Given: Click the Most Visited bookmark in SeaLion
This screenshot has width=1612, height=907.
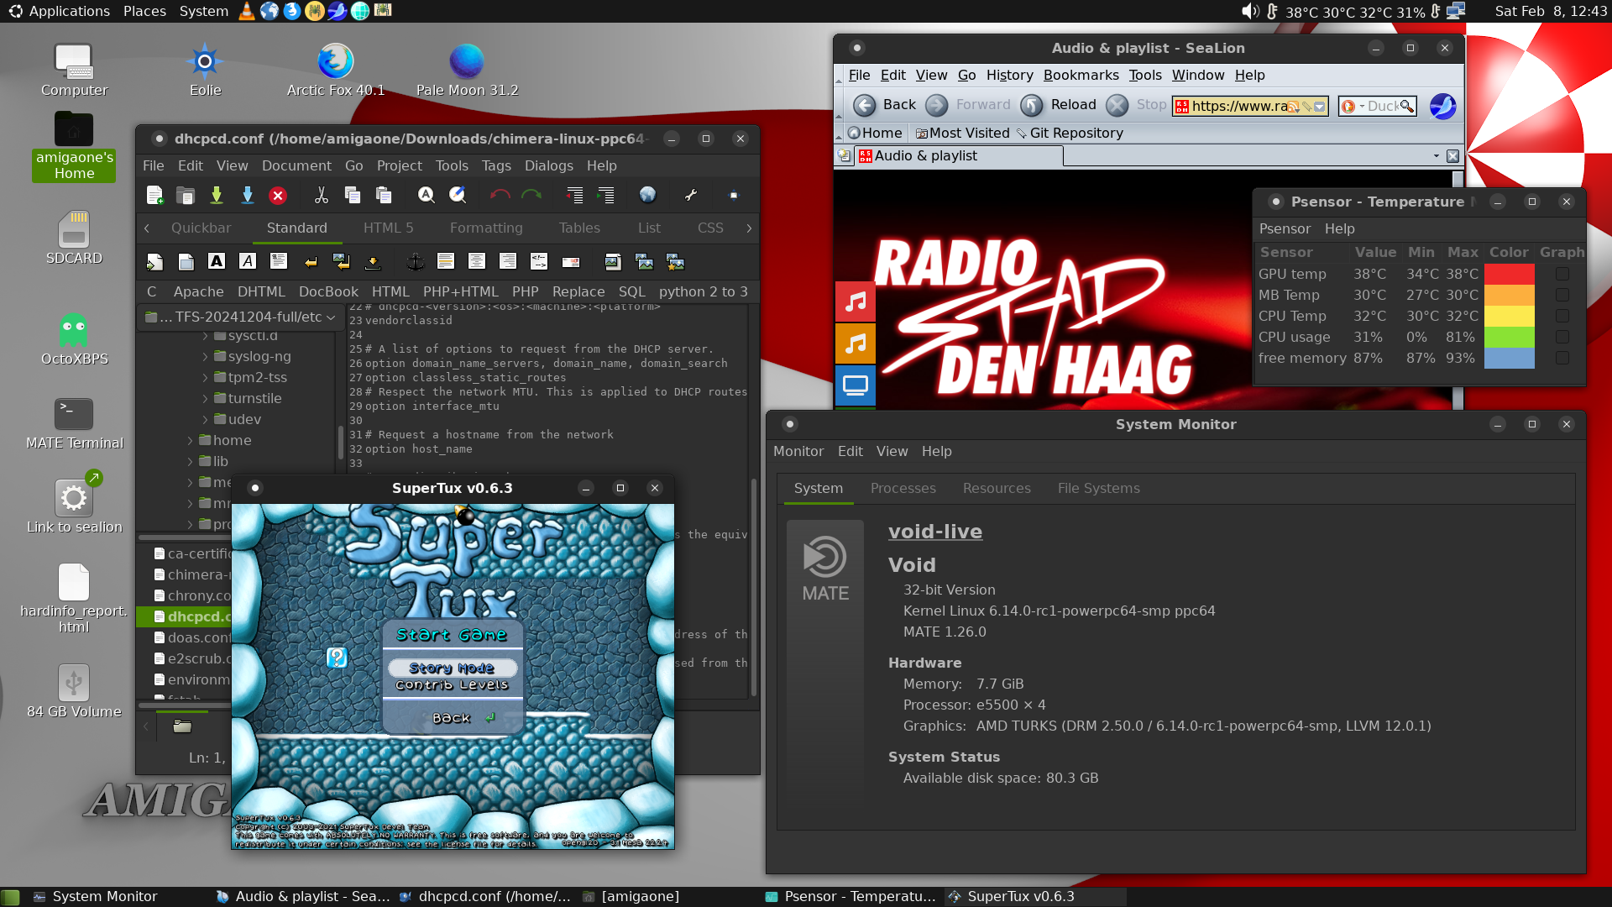Looking at the screenshot, I should (x=962, y=134).
